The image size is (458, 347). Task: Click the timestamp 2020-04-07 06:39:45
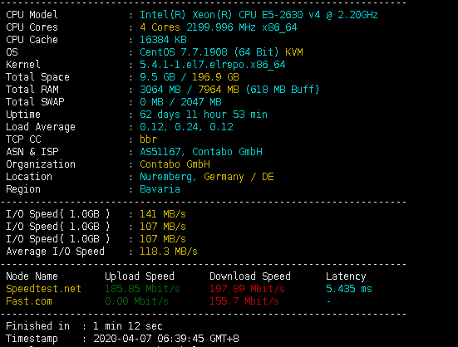tap(149, 339)
